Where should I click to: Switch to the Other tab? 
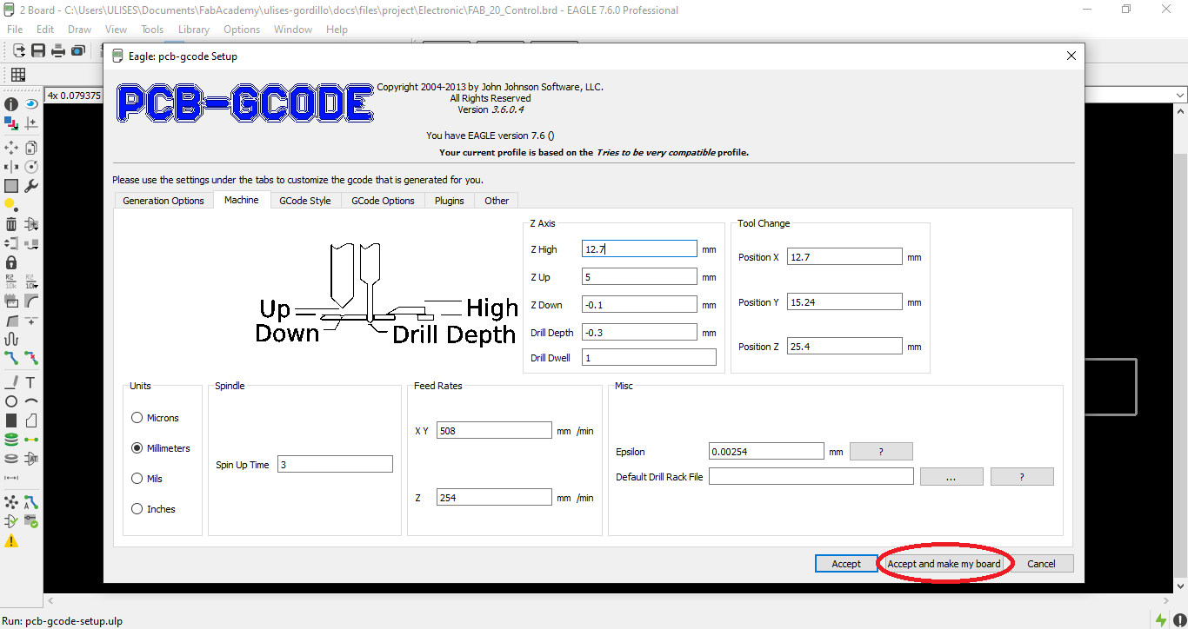497,201
